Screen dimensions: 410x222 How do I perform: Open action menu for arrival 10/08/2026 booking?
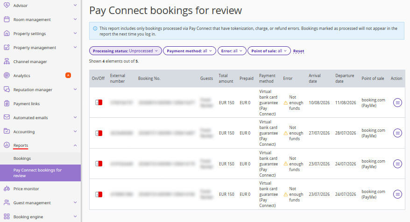click(397, 103)
